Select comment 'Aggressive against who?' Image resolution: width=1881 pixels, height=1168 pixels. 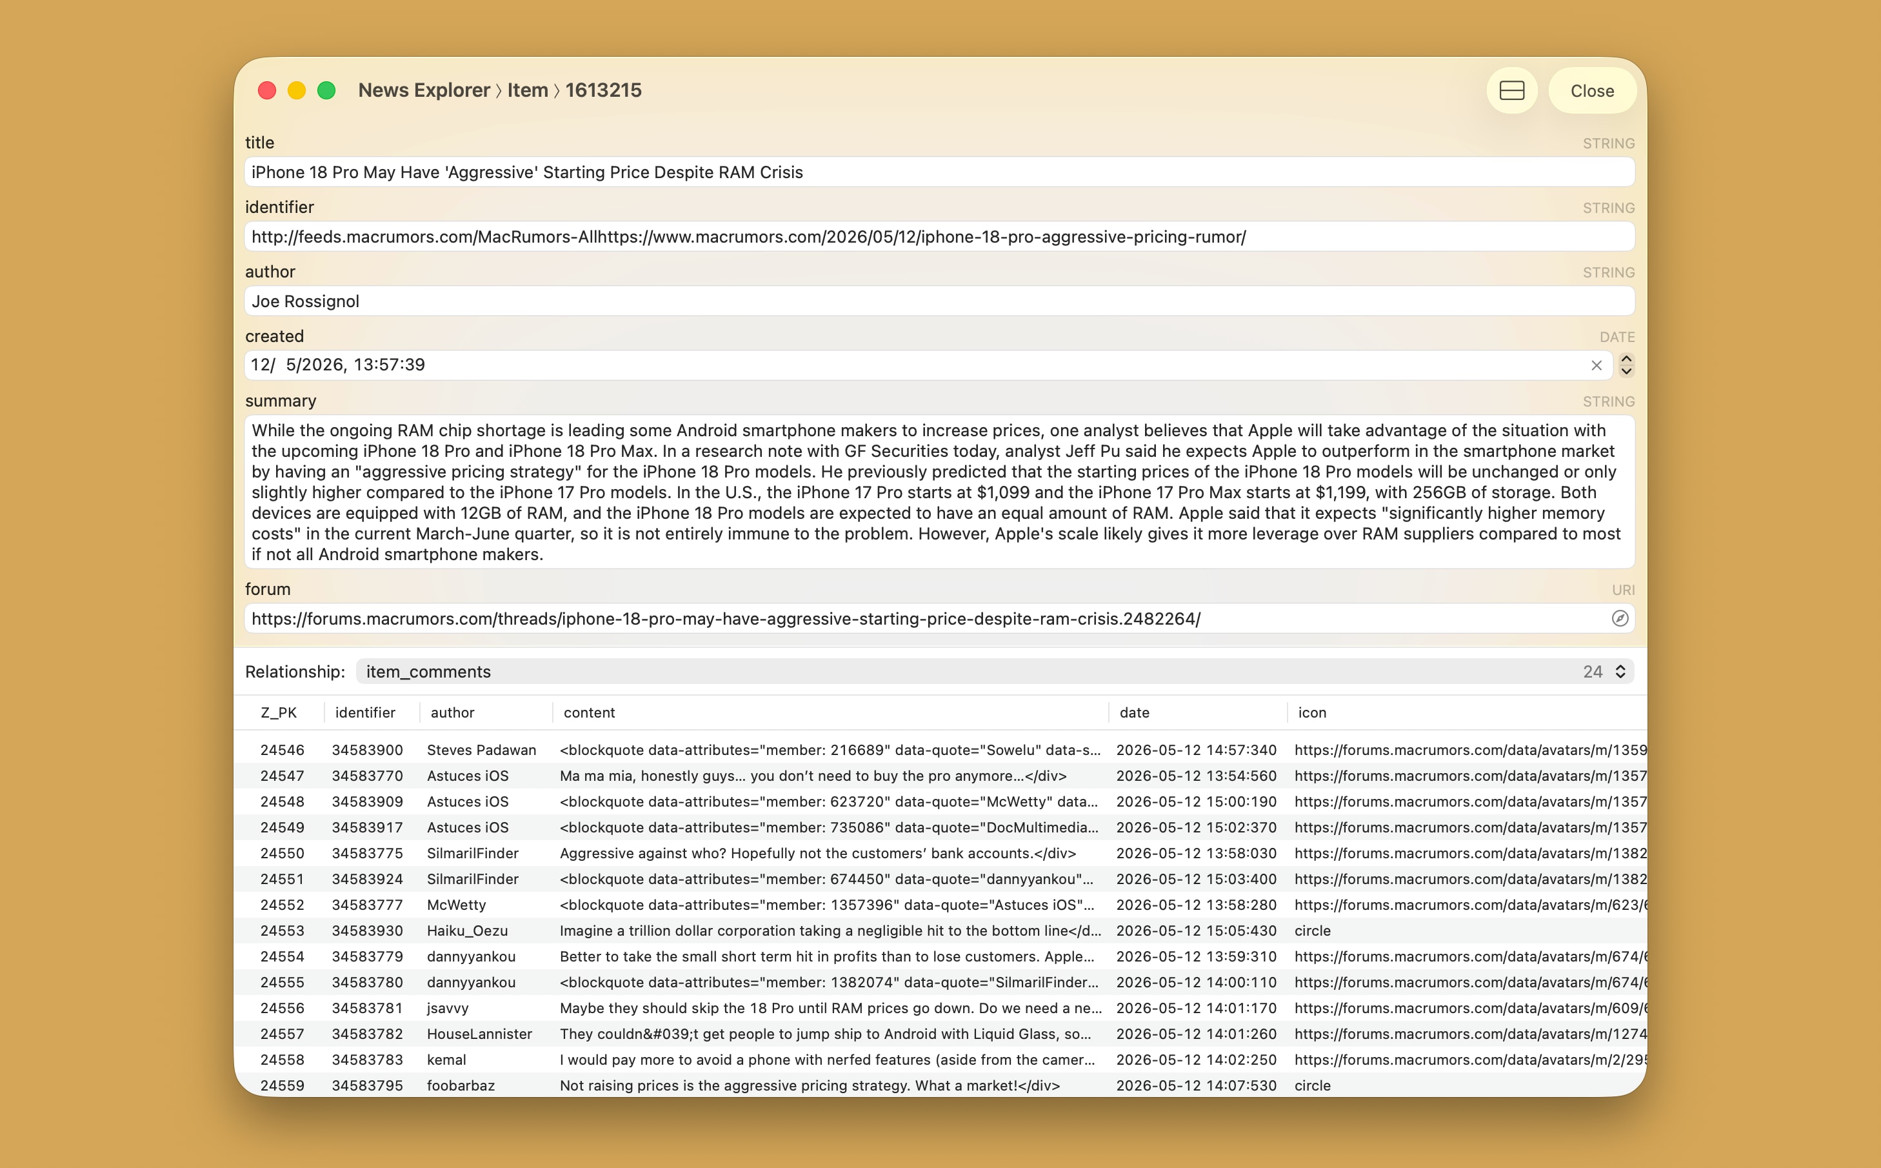point(940,854)
